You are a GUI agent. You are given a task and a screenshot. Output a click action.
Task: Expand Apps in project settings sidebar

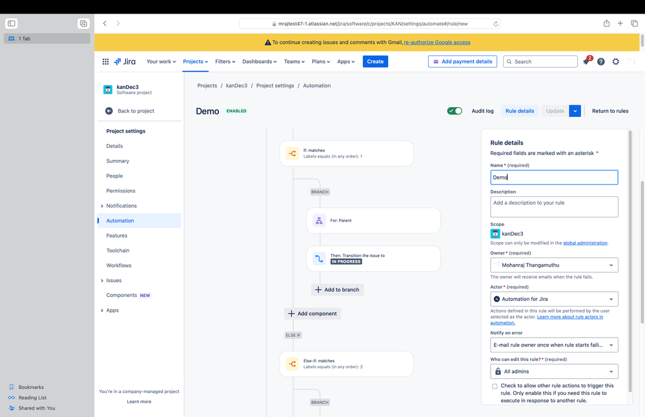click(x=102, y=310)
